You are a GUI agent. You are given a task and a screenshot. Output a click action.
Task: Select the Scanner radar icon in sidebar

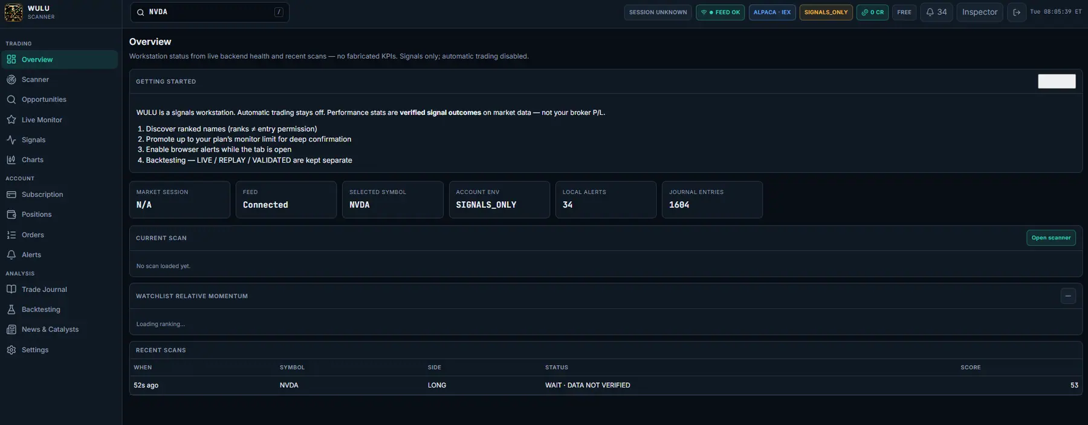click(11, 79)
